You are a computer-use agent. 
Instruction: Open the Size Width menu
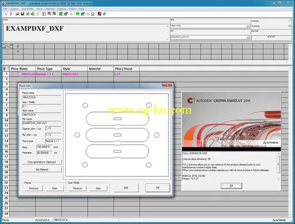(x=27, y=9)
